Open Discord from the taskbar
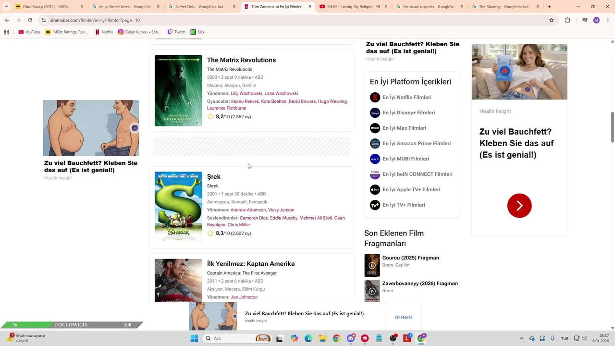The image size is (615, 346). pos(351,338)
